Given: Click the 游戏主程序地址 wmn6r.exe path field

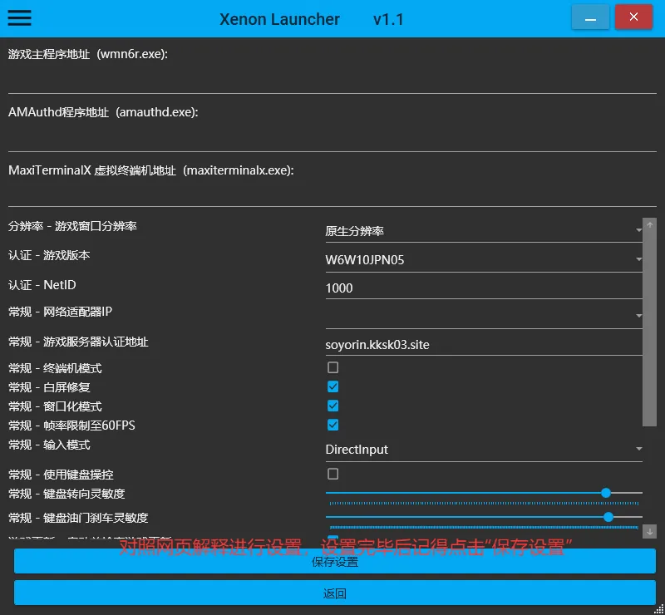Looking at the screenshot, I should (332, 81).
